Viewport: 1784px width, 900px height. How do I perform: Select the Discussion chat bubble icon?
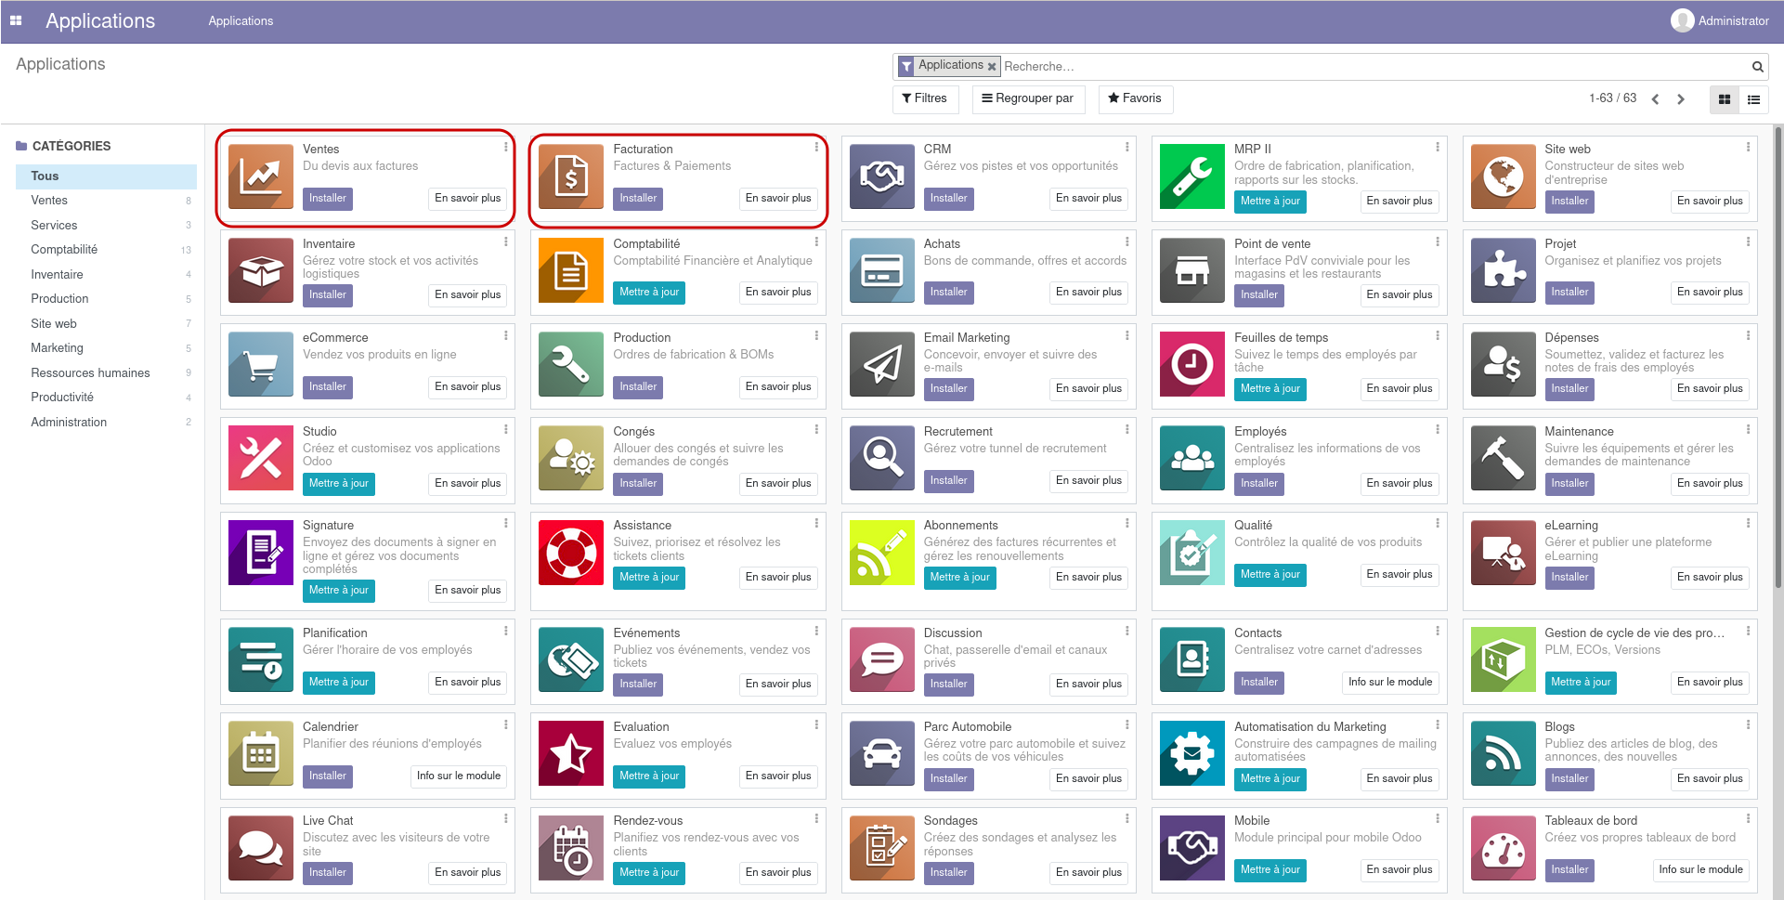click(x=881, y=660)
